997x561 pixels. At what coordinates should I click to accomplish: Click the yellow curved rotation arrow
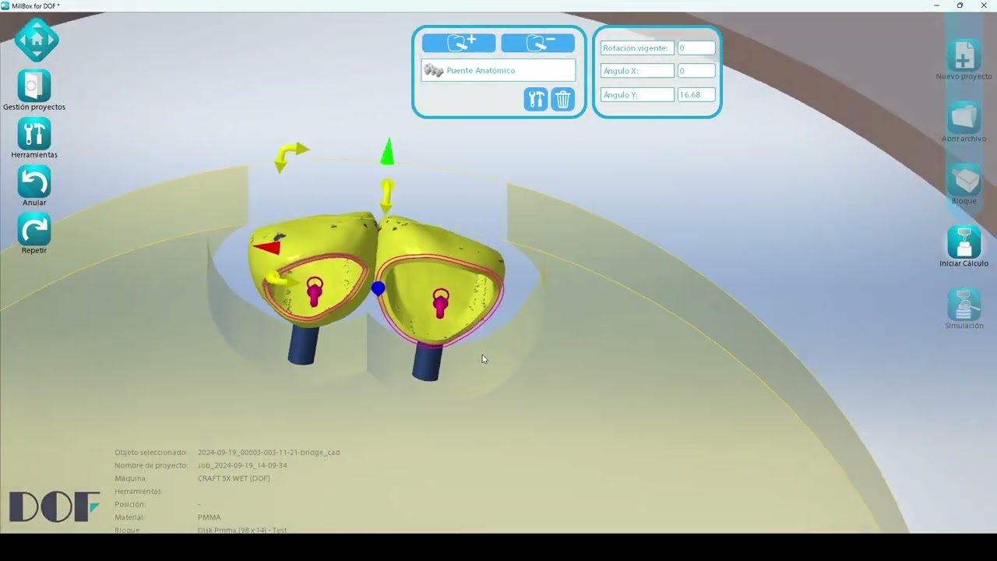click(x=291, y=155)
